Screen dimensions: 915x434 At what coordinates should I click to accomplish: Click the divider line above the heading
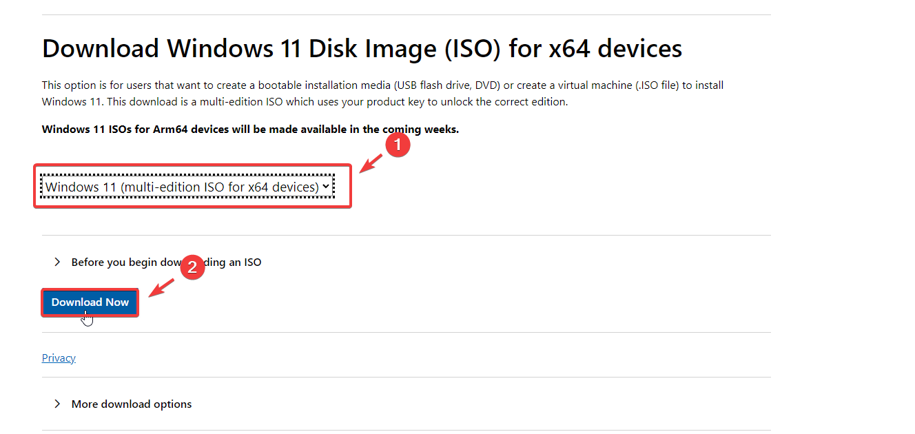click(407, 15)
